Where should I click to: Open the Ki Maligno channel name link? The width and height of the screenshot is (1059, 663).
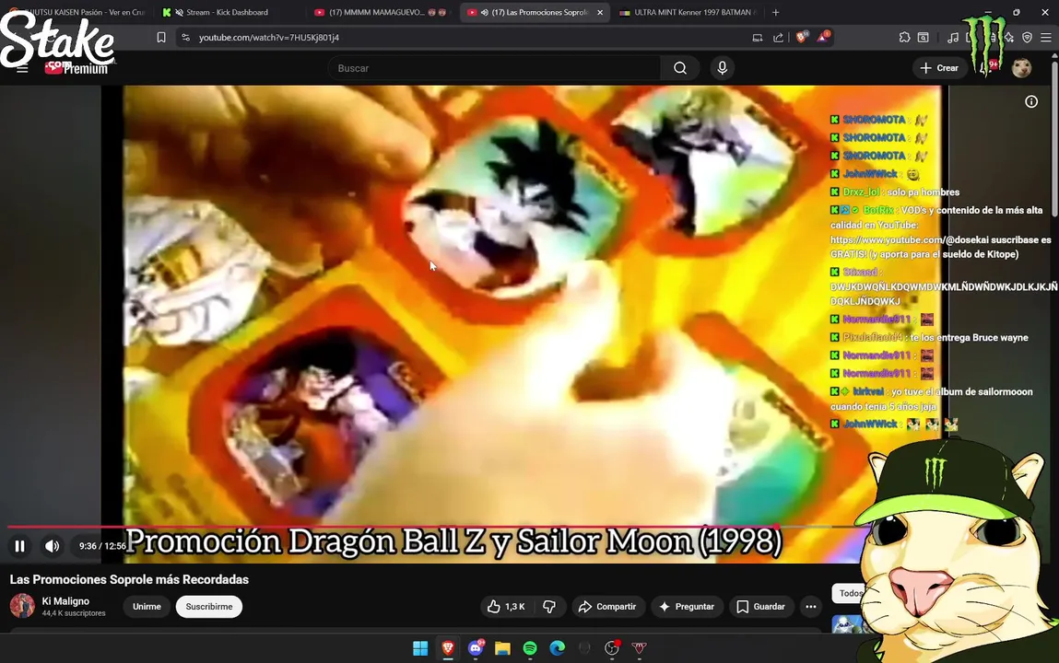pos(65,601)
